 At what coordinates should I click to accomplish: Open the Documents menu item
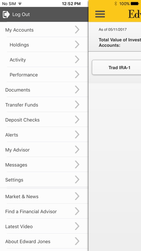pos(44,90)
